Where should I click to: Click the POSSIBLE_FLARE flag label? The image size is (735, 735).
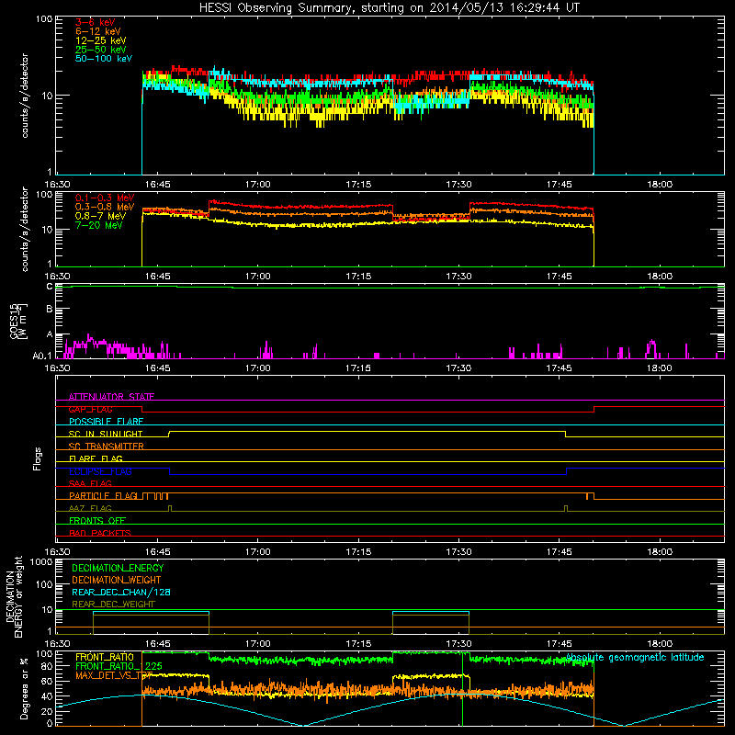106,422
